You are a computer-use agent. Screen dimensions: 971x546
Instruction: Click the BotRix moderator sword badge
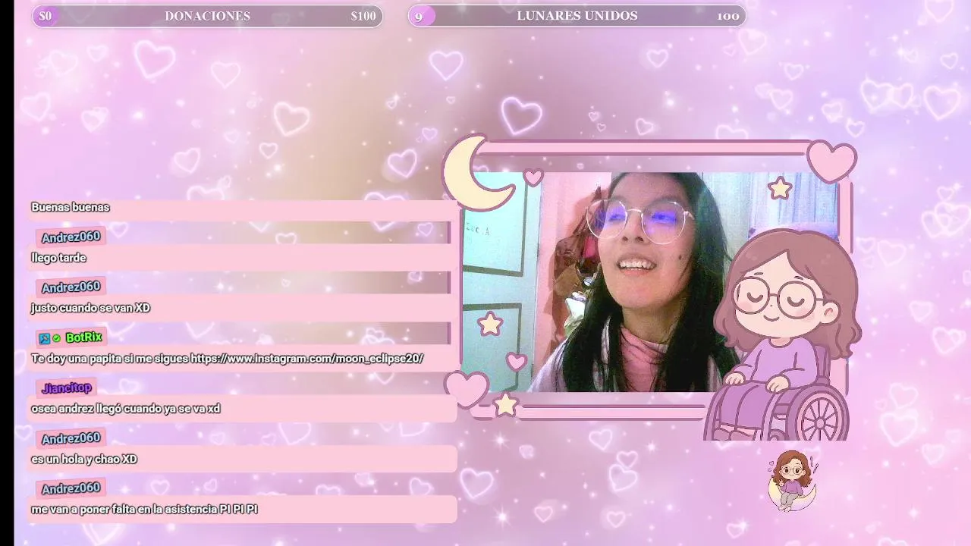(45, 338)
